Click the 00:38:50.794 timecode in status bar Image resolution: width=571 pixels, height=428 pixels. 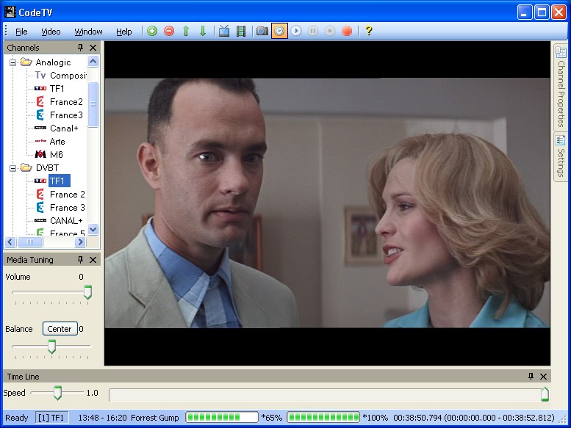(x=417, y=418)
